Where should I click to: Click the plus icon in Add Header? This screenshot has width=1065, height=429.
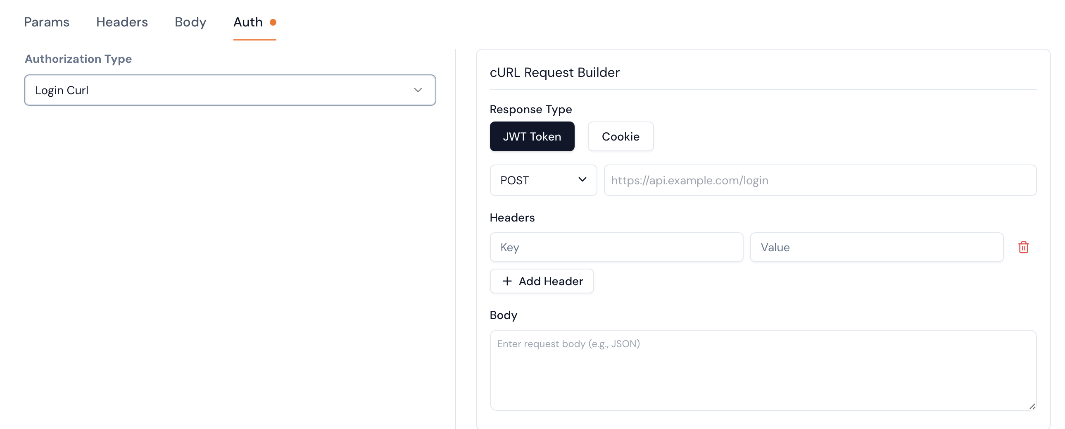pyautogui.click(x=507, y=281)
